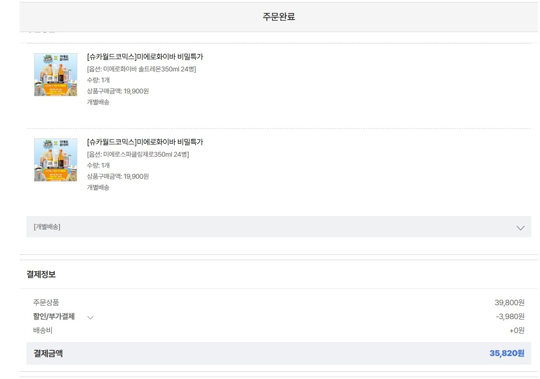
Task: Click the 39,800원 order amount
Action: pos(509,303)
